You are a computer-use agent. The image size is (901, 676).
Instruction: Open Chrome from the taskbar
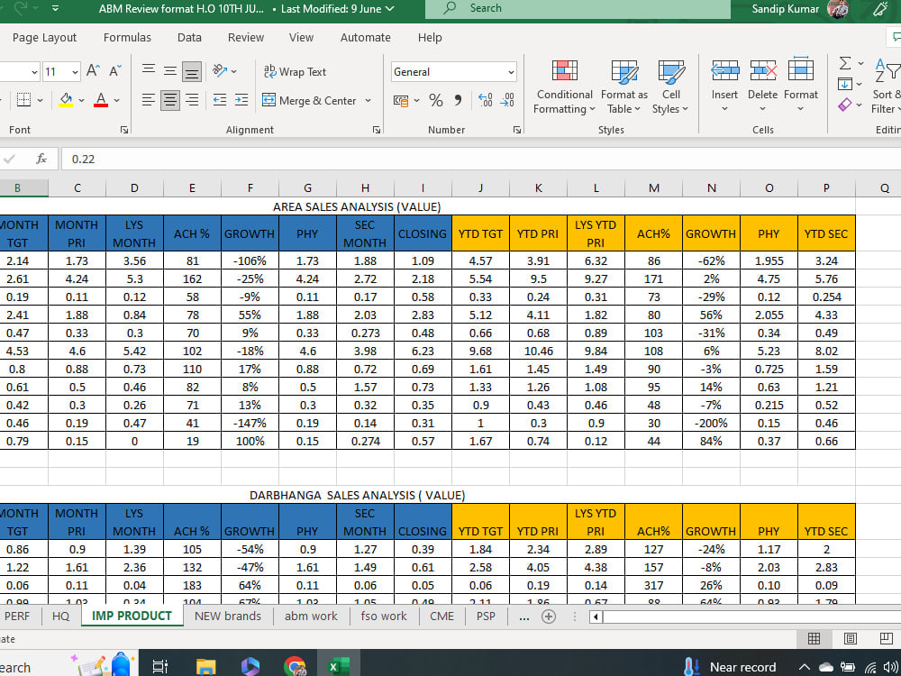pos(295,667)
